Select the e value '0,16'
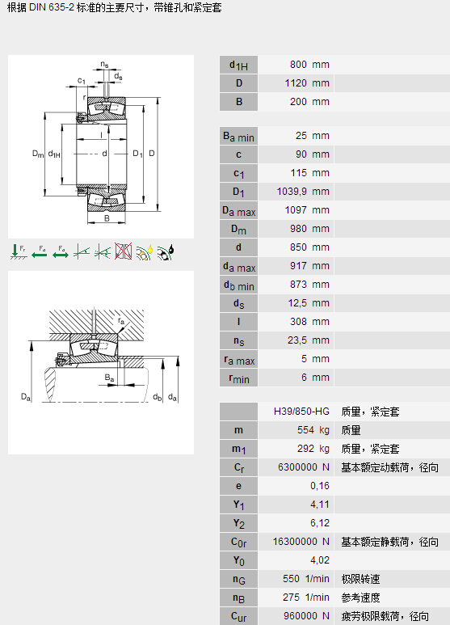Viewport: 450px width, 625px height. tap(320, 486)
